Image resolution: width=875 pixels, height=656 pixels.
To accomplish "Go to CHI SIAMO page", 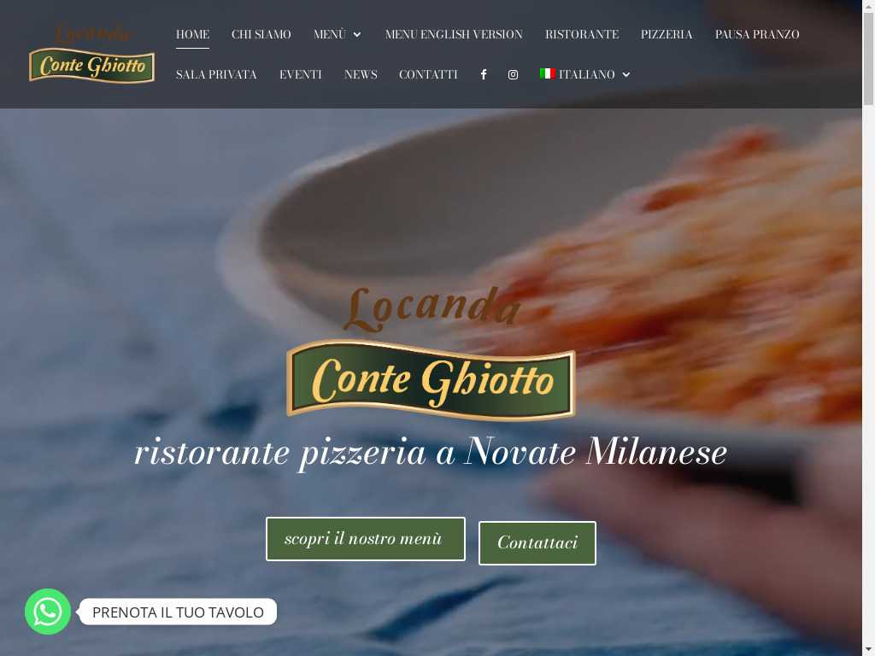I will click(x=261, y=34).
